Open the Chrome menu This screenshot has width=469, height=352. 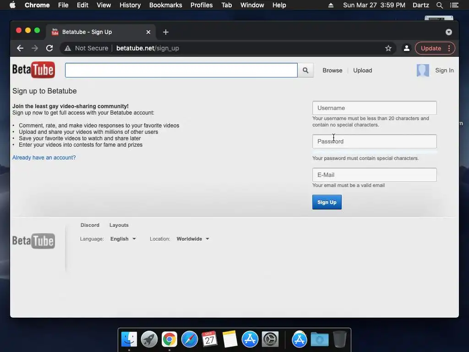point(37,5)
